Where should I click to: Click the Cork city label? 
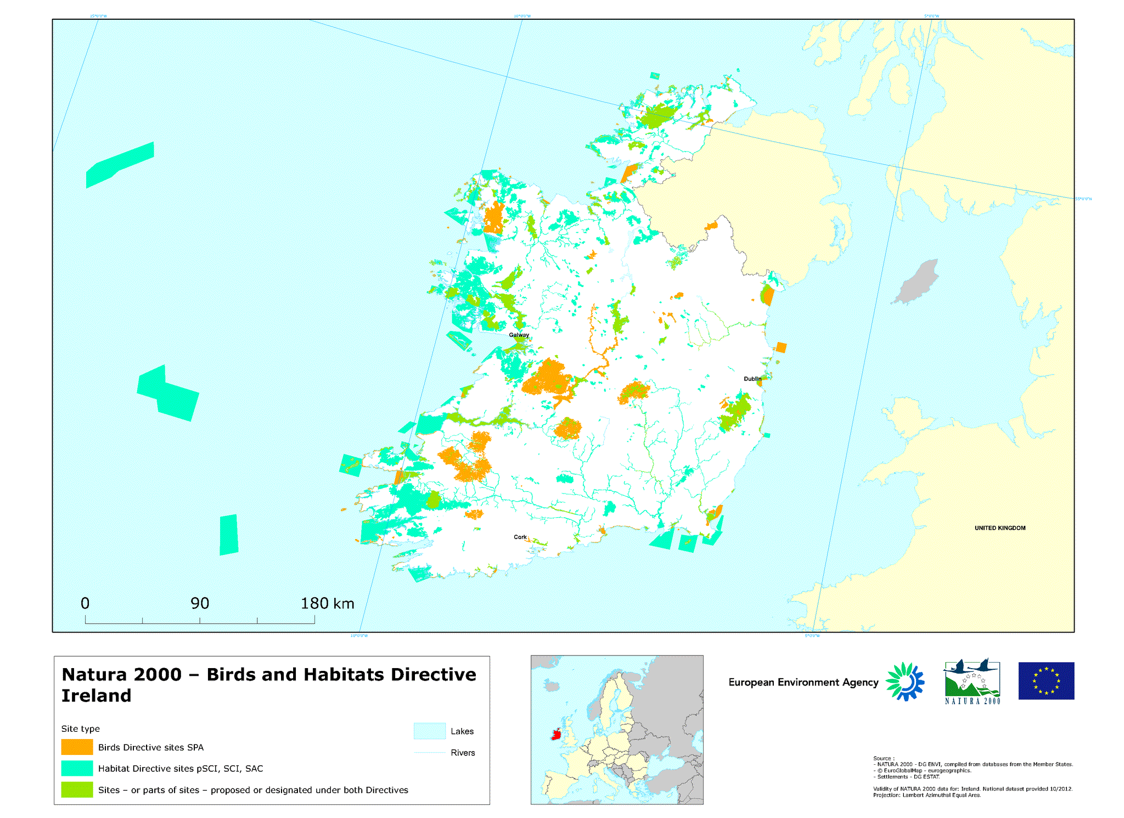tap(520, 537)
